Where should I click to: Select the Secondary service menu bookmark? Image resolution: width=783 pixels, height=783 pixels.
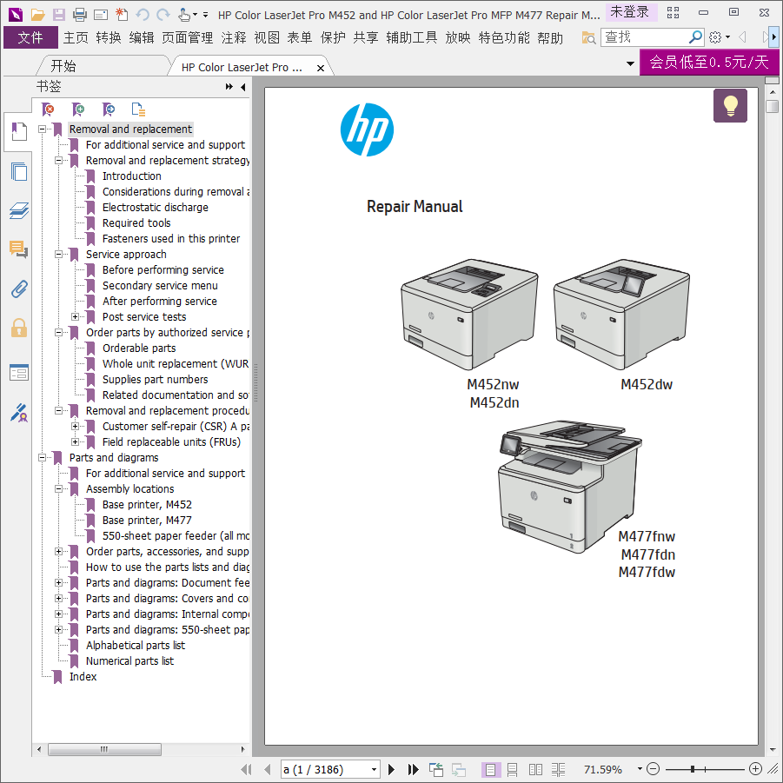pos(160,286)
